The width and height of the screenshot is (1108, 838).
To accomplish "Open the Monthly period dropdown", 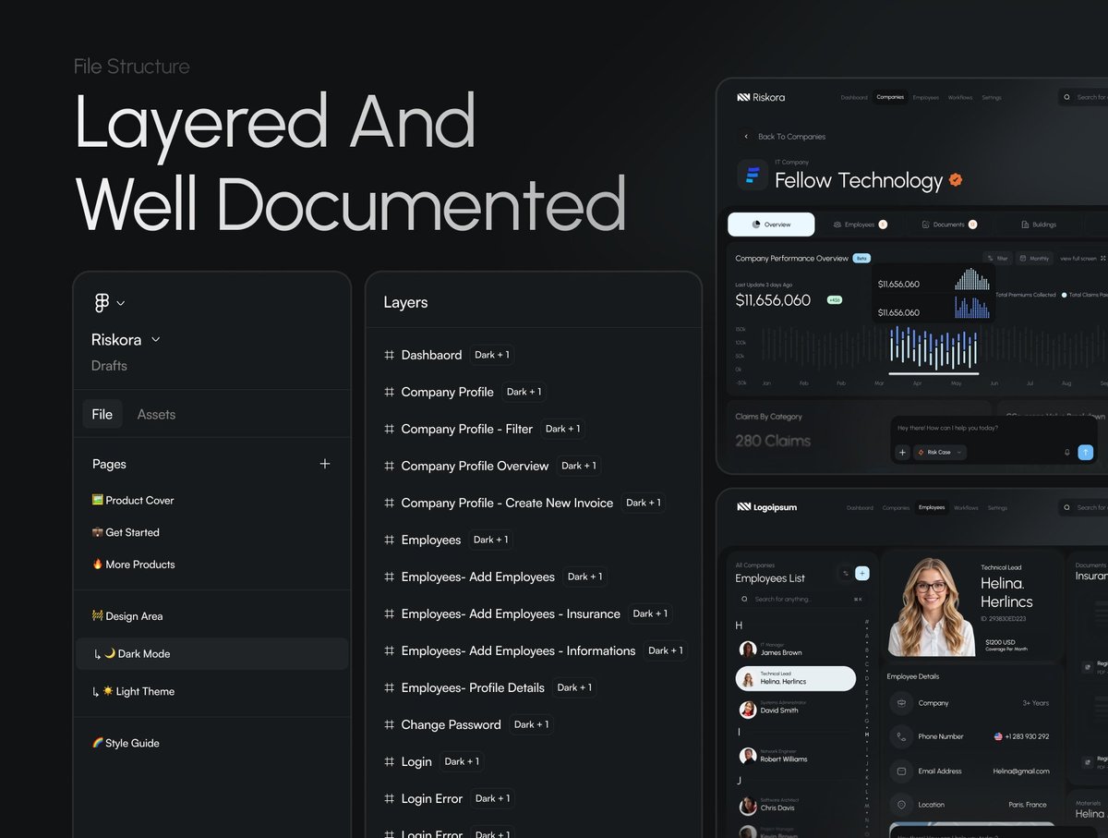I will tap(1034, 259).
